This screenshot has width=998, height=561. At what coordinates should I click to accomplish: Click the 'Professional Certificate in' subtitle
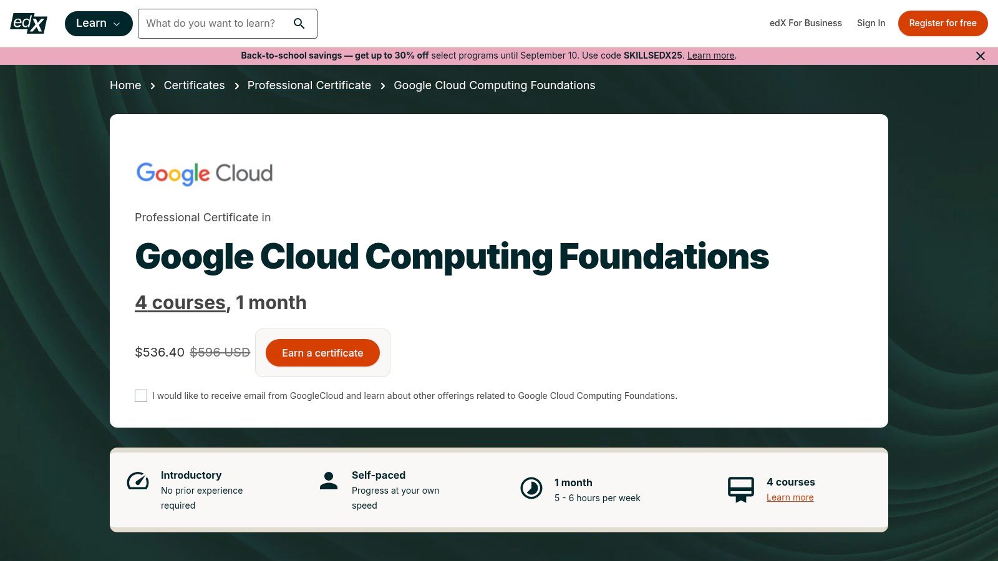[203, 218]
